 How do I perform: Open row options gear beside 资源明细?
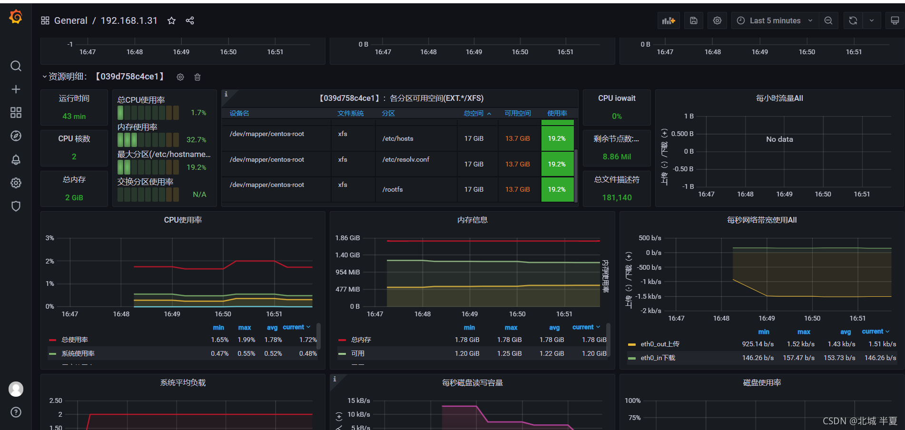180,77
